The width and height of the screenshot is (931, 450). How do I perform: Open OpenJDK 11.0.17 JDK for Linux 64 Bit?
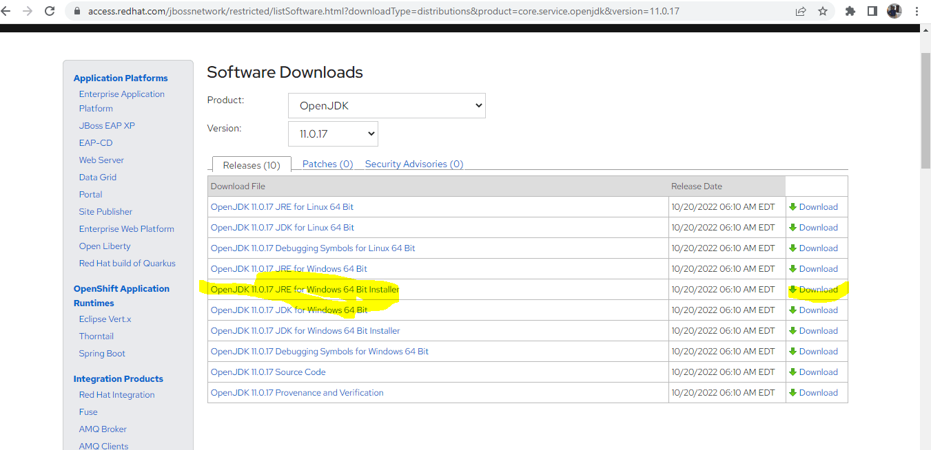pos(283,227)
